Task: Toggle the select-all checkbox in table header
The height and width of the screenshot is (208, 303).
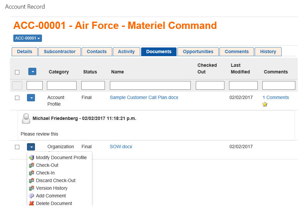Action: click(17, 72)
